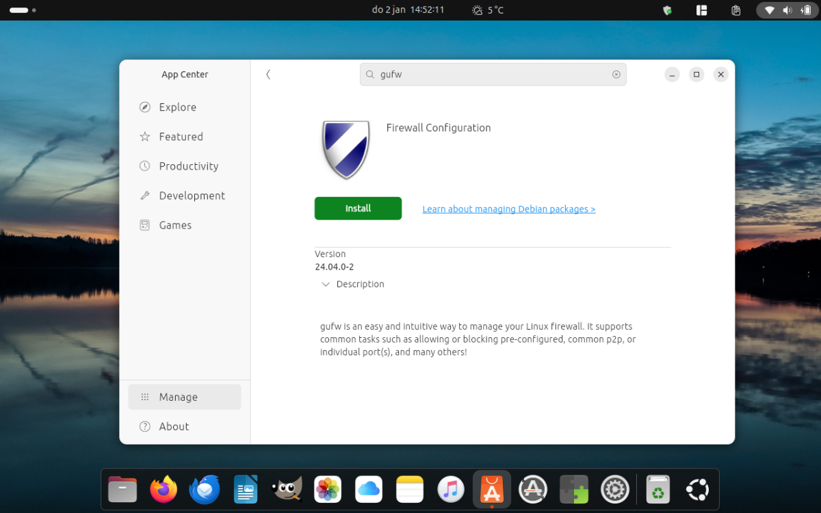This screenshot has height=513, width=821.
Task: Click the Firewall Configuration shield icon
Action: 346,149
